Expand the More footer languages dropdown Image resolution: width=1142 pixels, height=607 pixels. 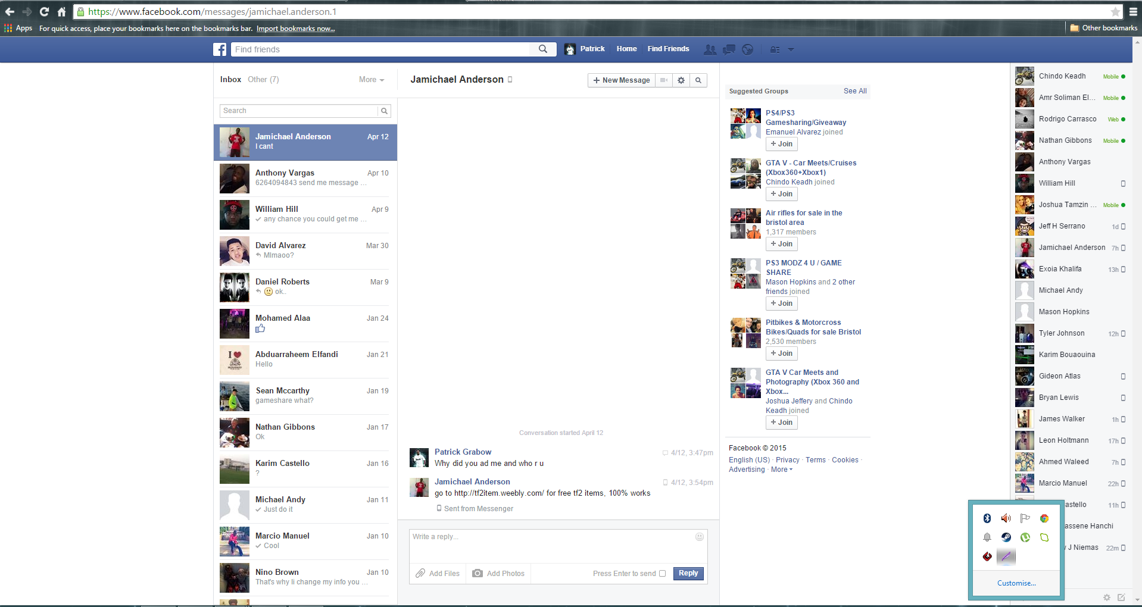click(781, 470)
